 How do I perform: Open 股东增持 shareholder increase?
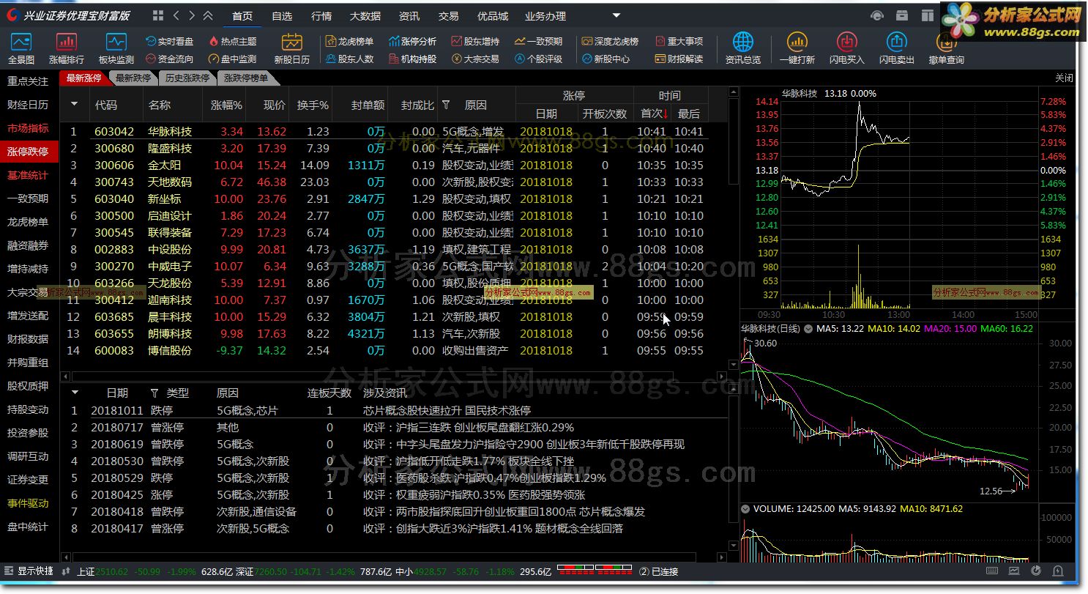point(475,42)
